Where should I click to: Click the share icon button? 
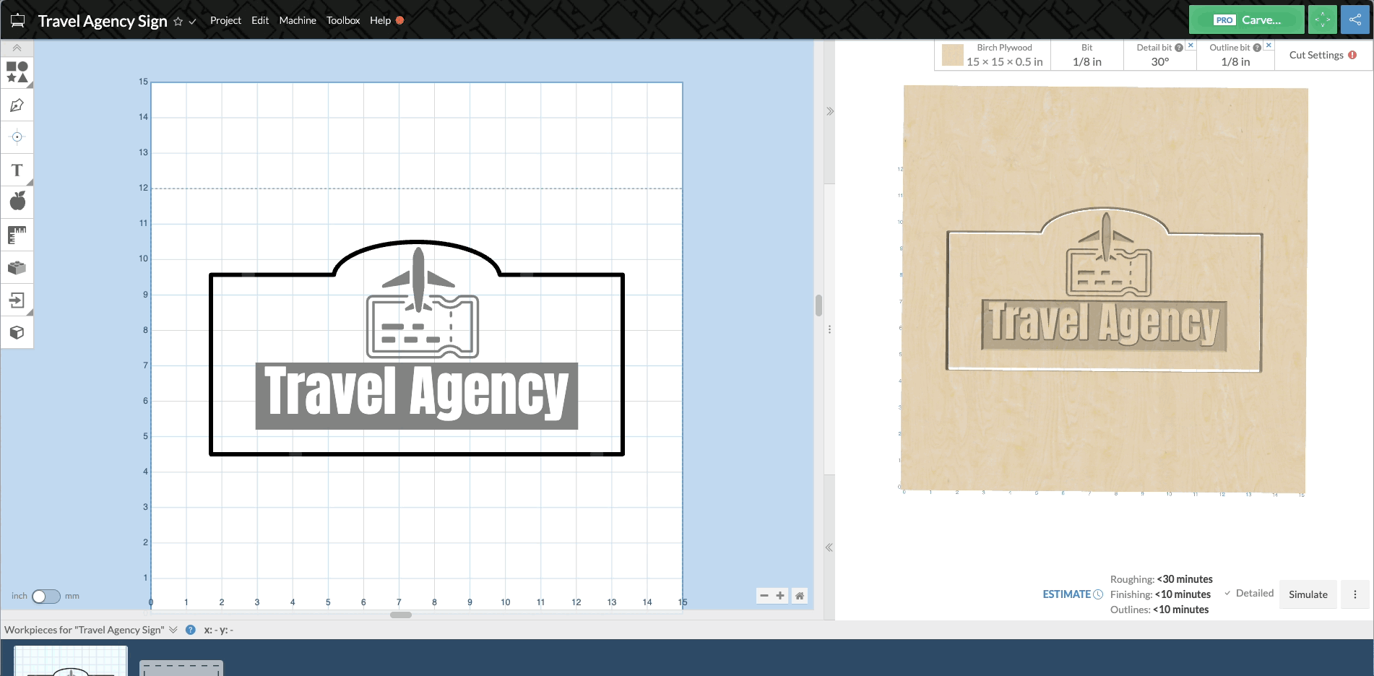click(1354, 20)
